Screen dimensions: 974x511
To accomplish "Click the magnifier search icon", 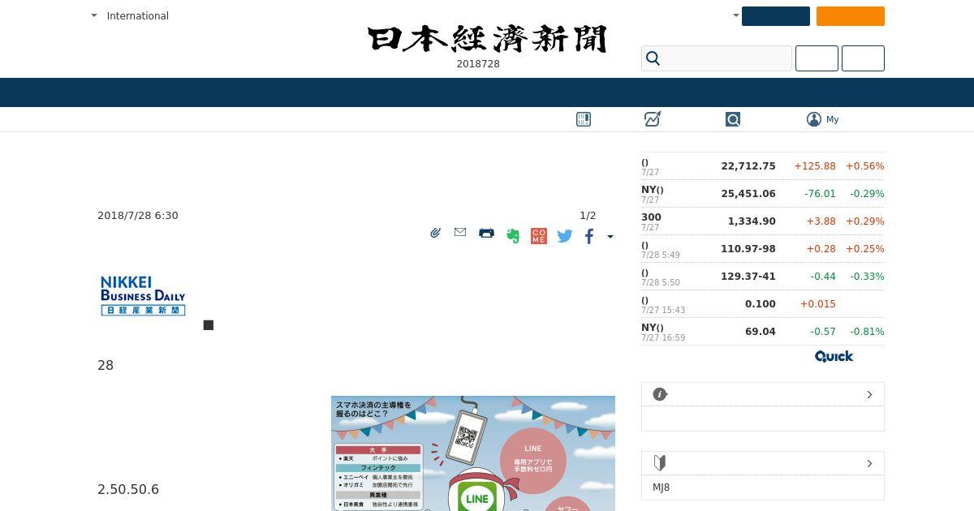I will [x=653, y=58].
